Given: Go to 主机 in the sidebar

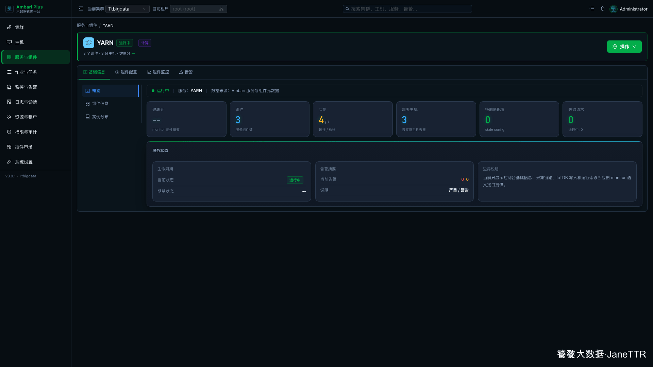Looking at the screenshot, I should [36, 42].
